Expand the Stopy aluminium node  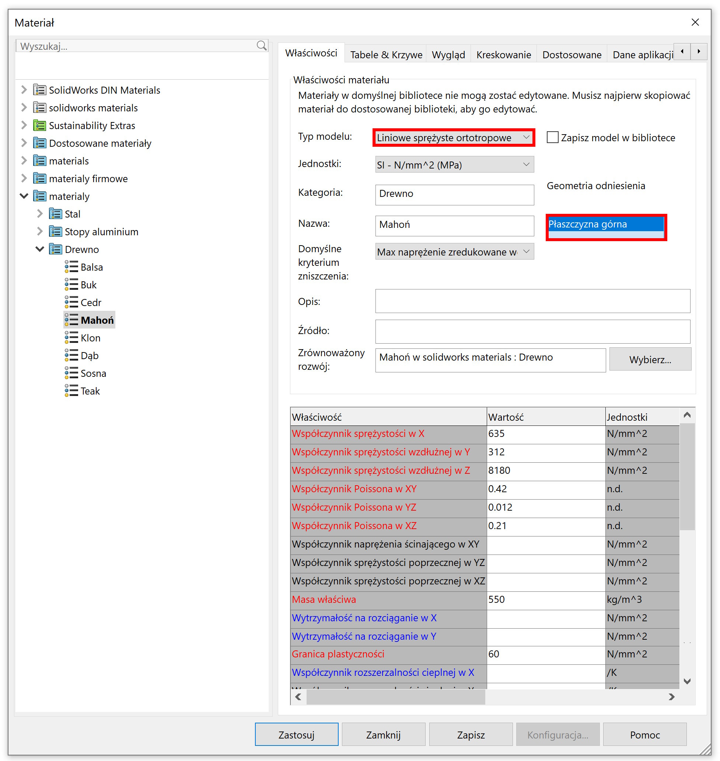click(x=39, y=231)
